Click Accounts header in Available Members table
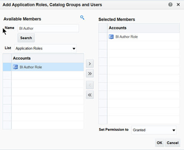Screen dimensions: 184x150 coord(48,58)
